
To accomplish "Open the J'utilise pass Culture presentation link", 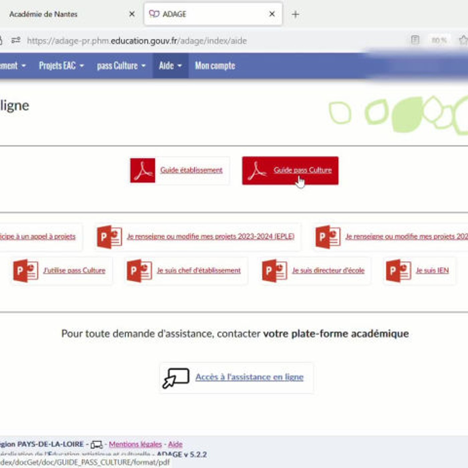I will [74, 270].
